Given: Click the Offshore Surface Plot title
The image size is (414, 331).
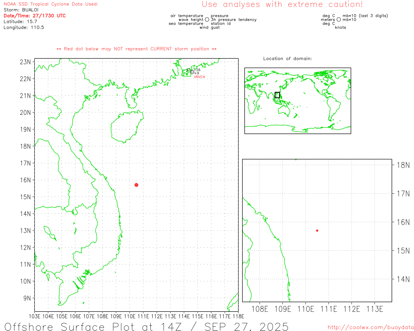Looking at the screenshot, I should 147,326.
